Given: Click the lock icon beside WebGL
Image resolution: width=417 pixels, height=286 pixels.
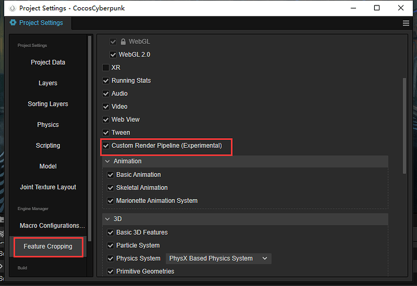Looking at the screenshot, I should coord(123,42).
